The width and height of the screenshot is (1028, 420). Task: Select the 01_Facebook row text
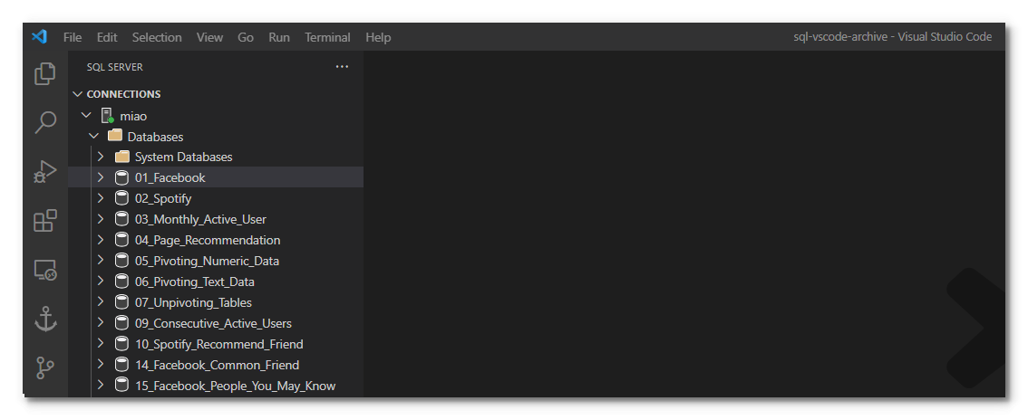coord(170,178)
